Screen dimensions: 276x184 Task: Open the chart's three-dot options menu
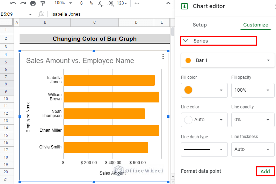163,56
